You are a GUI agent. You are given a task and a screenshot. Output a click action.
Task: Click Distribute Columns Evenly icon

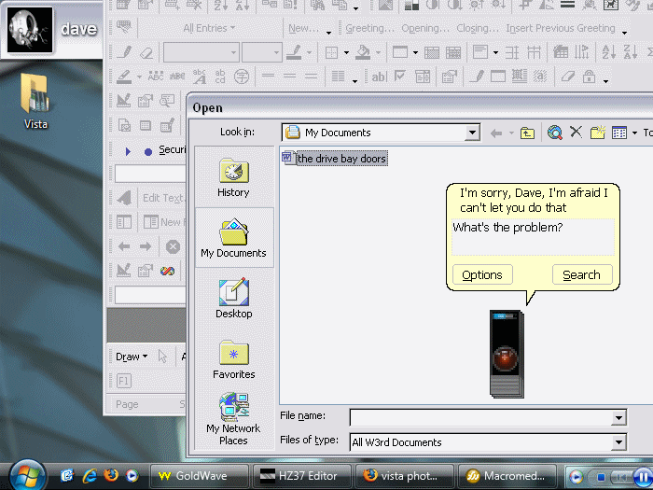[534, 53]
